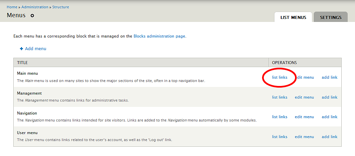Viewport: 355px width, 156px height.
Task: Click add link for User menu
Action: click(x=330, y=137)
